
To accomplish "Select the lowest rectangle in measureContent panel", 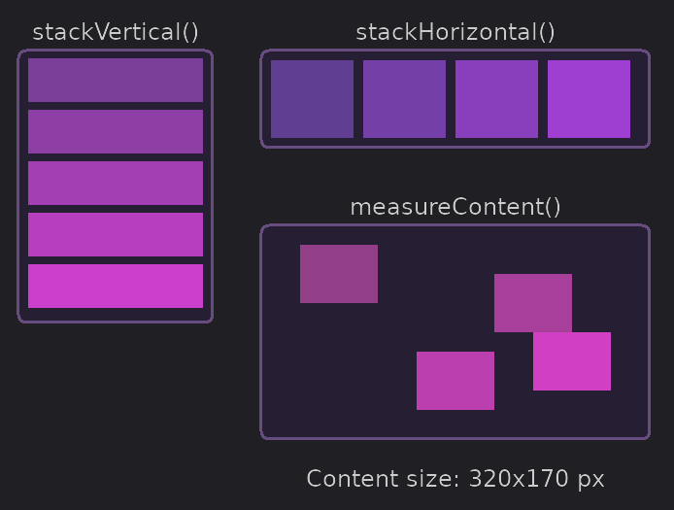I will pos(455,381).
